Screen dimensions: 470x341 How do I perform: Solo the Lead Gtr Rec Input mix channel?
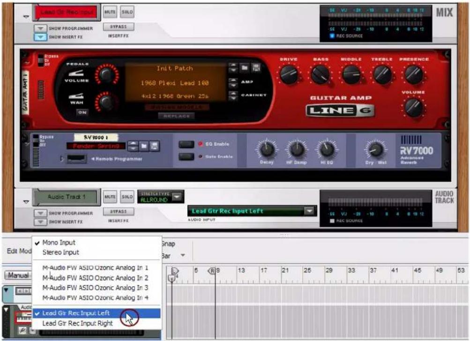127,12
